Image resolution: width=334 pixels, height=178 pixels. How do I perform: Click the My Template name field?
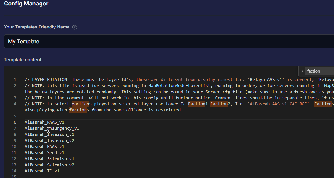pyautogui.click(x=169, y=41)
